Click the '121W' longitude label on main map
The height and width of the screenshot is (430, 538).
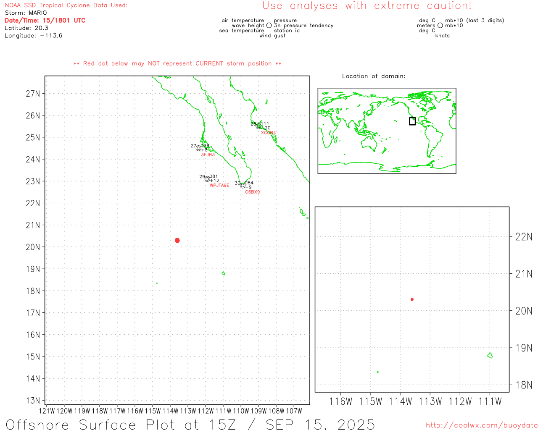tap(47, 411)
